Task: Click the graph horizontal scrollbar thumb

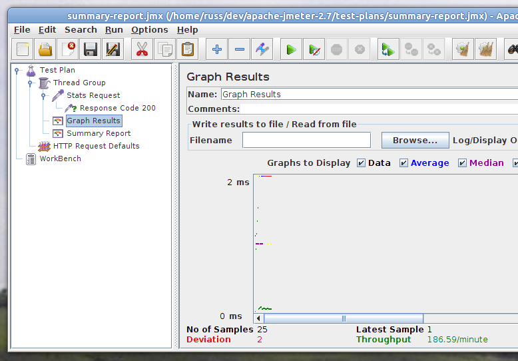Action: click(344, 318)
